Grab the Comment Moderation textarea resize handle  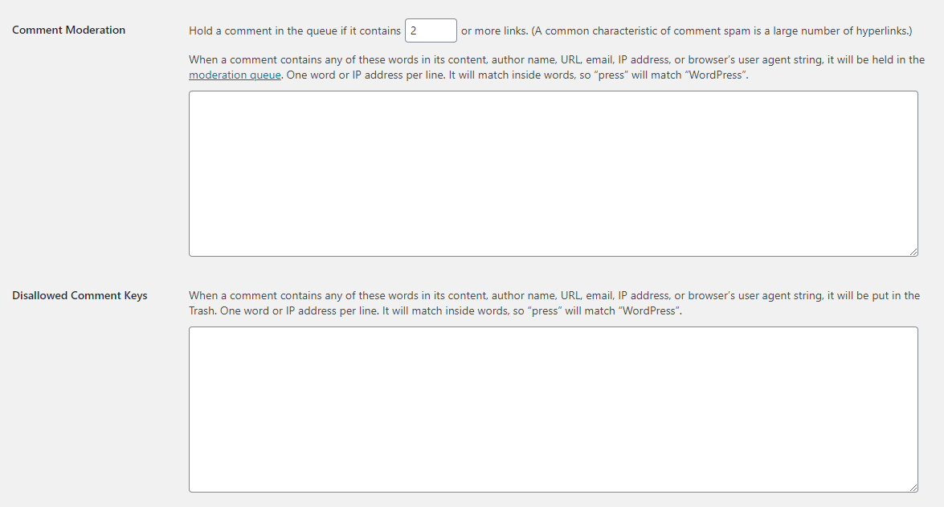point(913,252)
